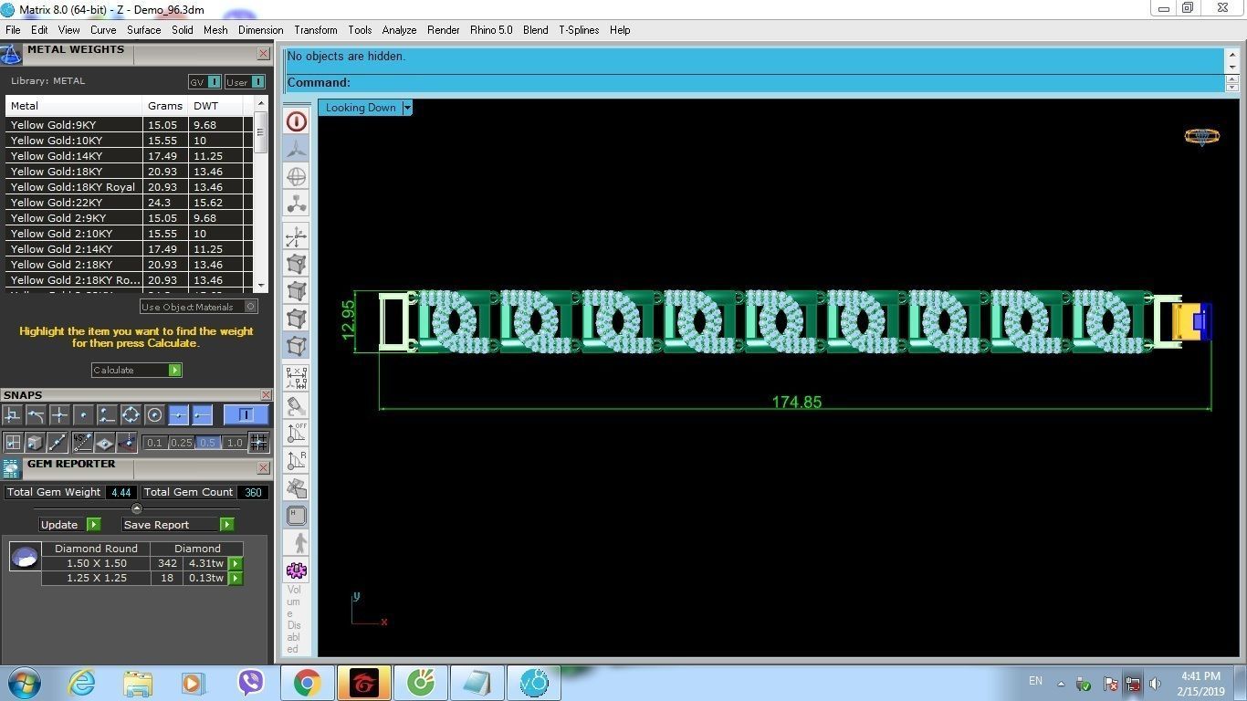Click the highlighted shaded cube icon above dimension tool

pyautogui.click(x=297, y=346)
